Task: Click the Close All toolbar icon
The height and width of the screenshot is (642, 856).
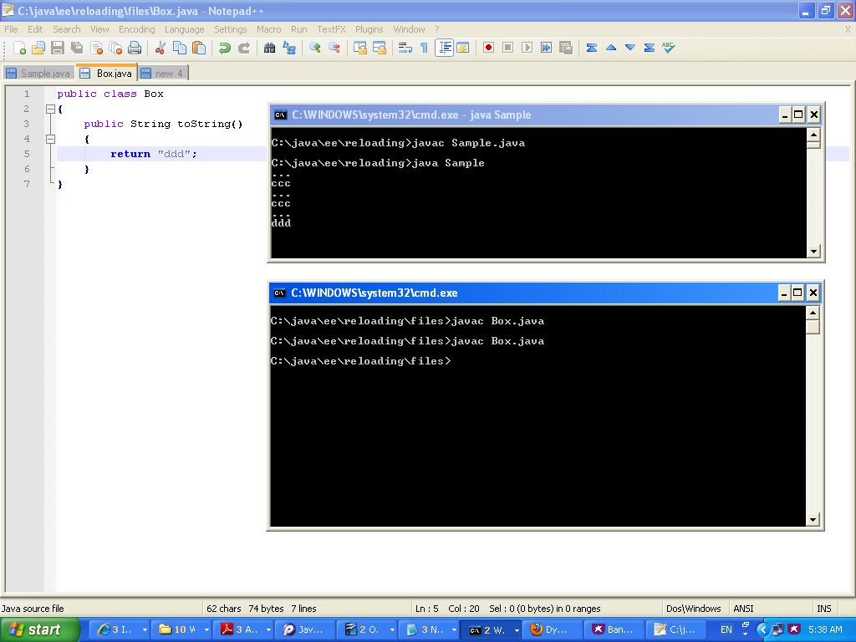Action: (115, 48)
